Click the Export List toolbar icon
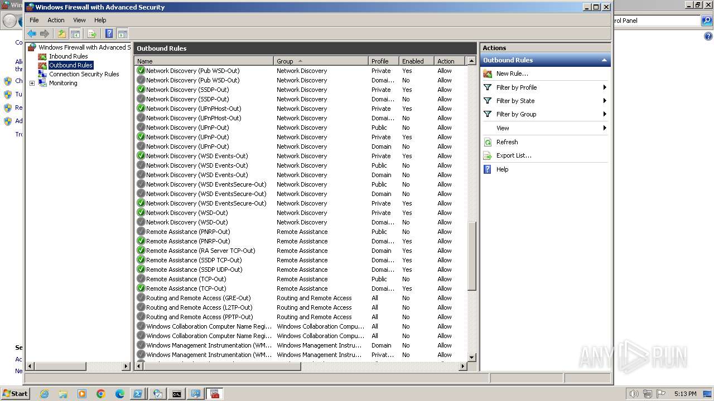This screenshot has height=401, width=714. [x=92, y=33]
